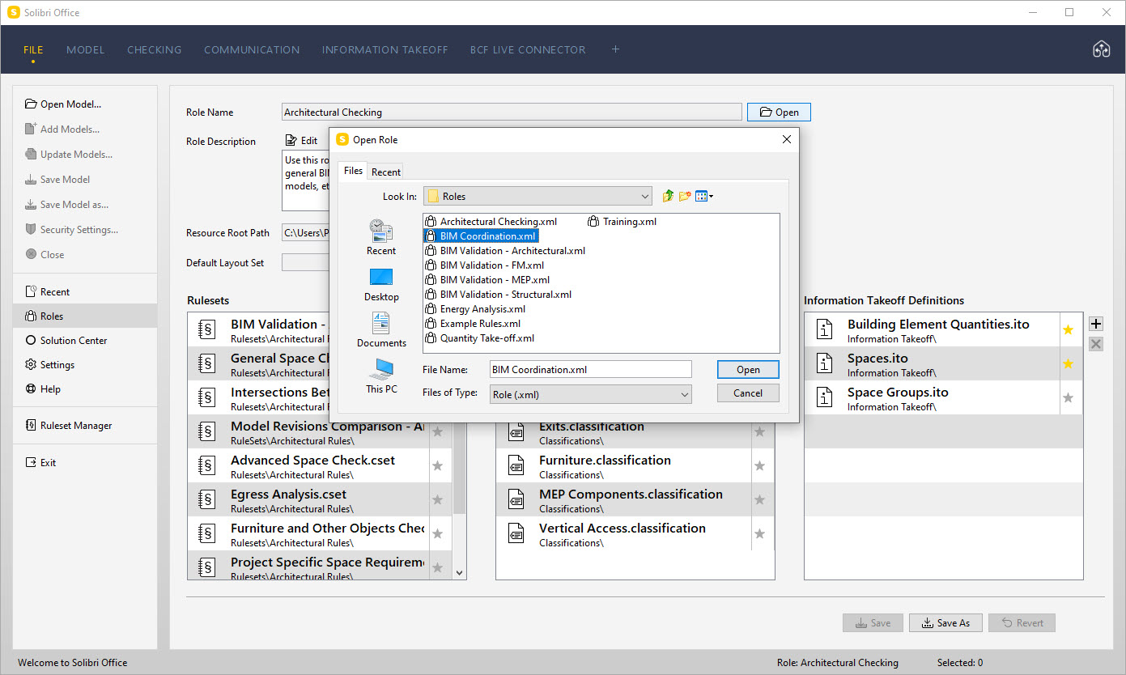Viewport: 1126px width, 675px height.
Task: Remove the selected information takeoff definition
Action: coord(1096,344)
